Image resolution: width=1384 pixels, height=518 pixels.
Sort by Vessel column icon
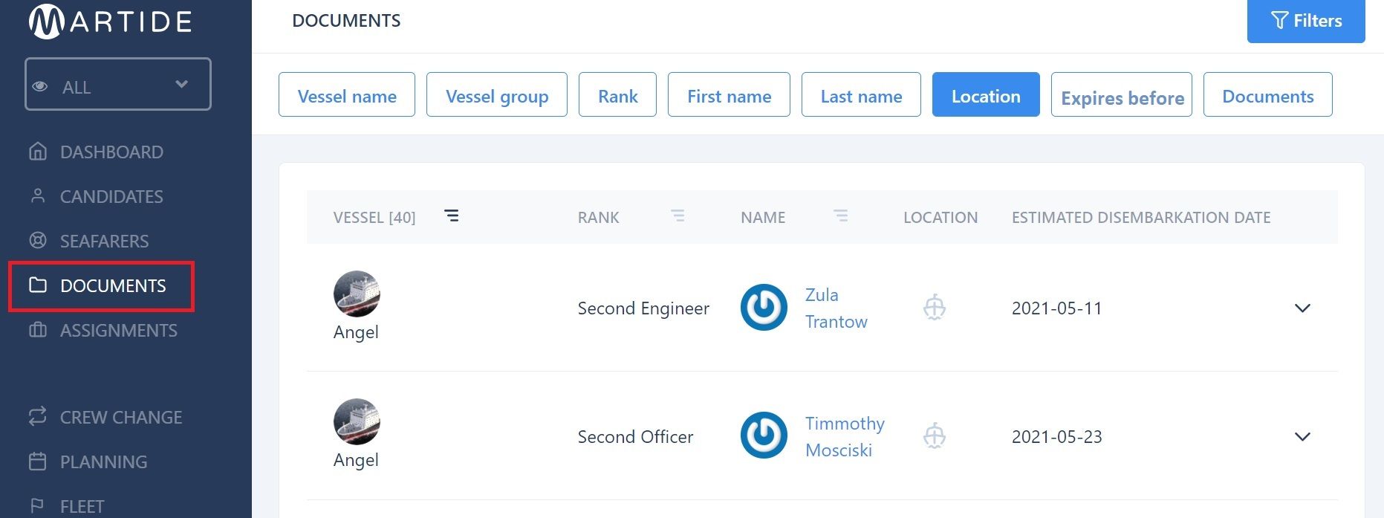(x=451, y=216)
